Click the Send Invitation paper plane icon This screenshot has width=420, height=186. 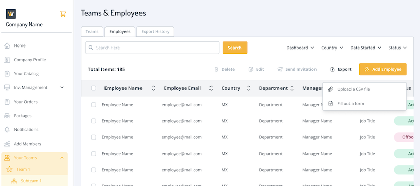(x=280, y=69)
